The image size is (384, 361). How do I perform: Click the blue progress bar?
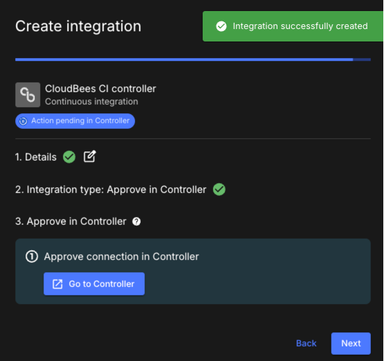pos(193,59)
